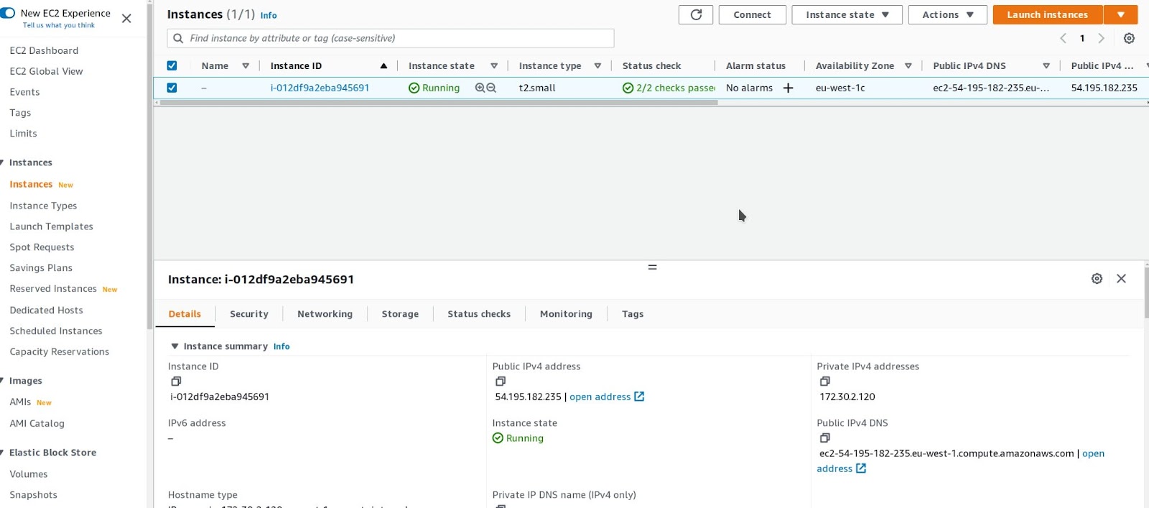Switch to the Status checks tab
This screenshot has height=508, width=1149.
pos(479,314)
